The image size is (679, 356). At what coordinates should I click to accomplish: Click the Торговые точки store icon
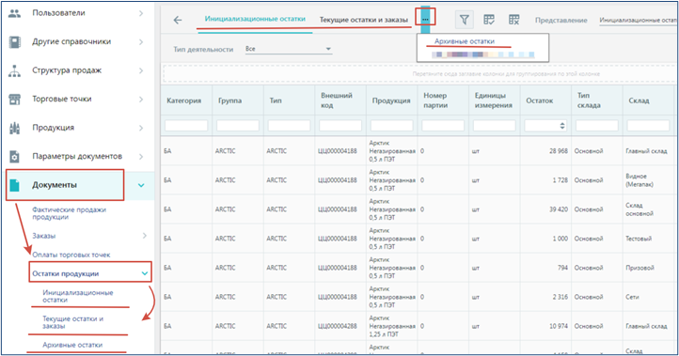pyautogui.click(x=14, y=99)
